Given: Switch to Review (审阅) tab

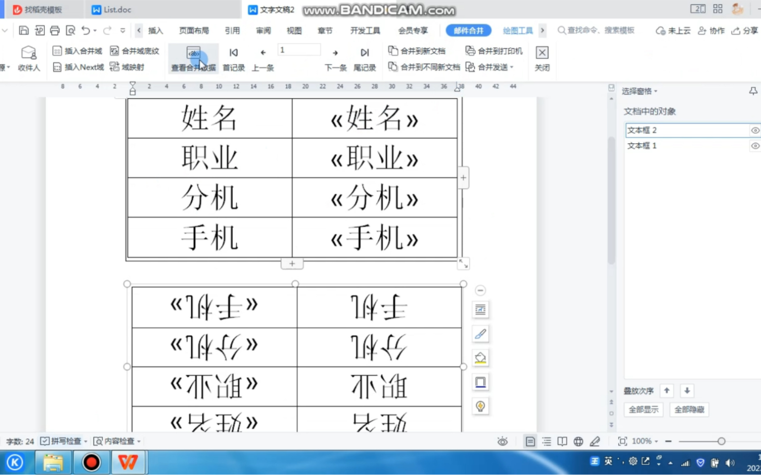Looking at the screenshot, I should [263, 31].
